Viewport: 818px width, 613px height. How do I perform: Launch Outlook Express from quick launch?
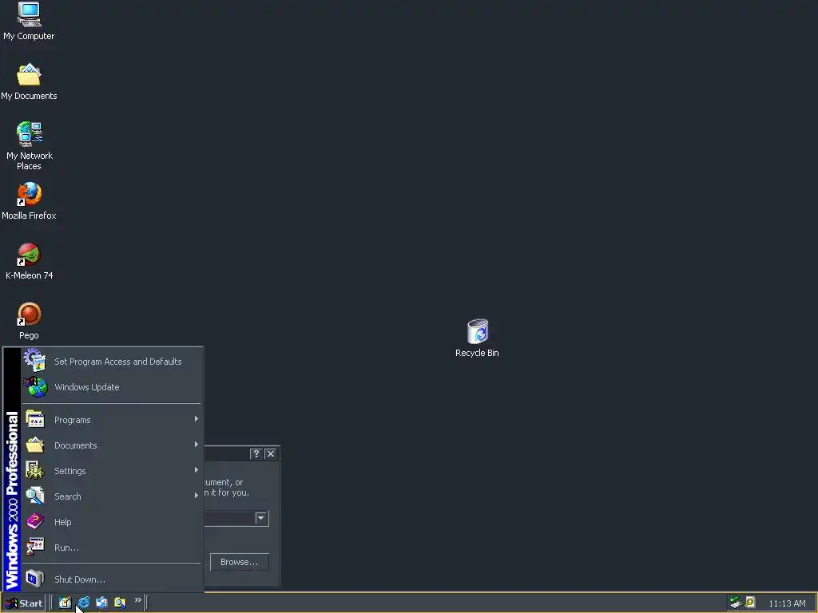click(x=101, y=603)
